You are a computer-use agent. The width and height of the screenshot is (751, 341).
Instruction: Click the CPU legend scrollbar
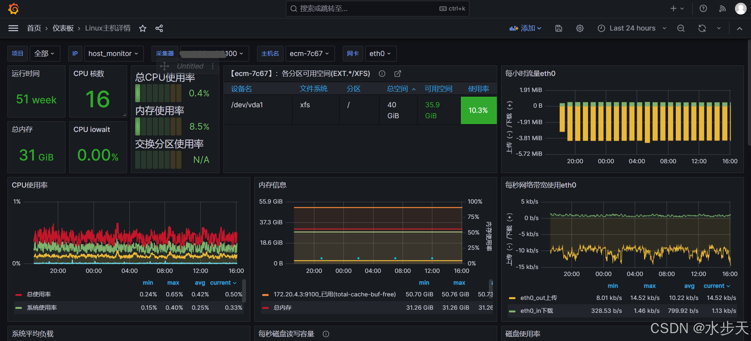coord(244,291)
